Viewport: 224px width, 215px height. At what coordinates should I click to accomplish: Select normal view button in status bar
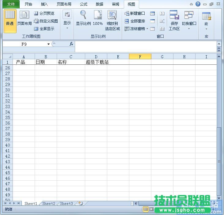pyautogui.click(x=146, y=209)
